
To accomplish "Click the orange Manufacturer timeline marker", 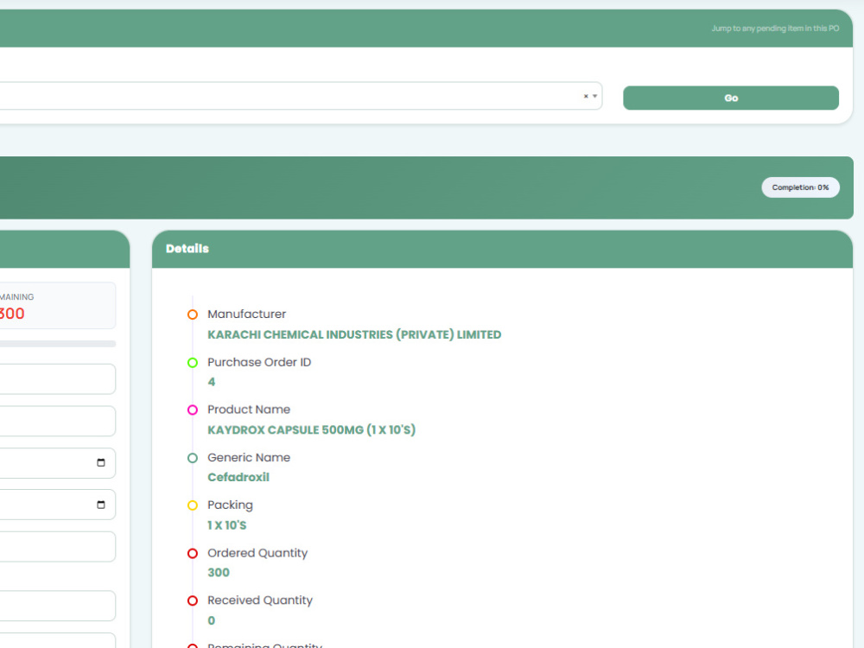I will (193, 314).
